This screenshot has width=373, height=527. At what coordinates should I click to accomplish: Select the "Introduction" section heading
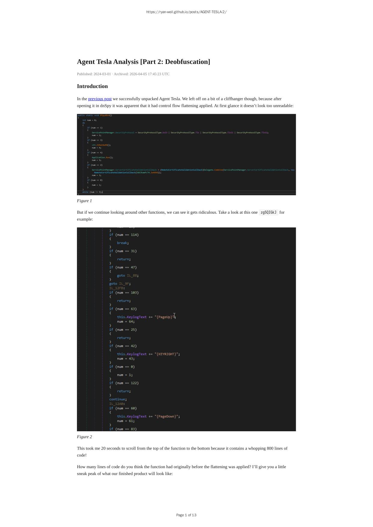click(92, 86)
